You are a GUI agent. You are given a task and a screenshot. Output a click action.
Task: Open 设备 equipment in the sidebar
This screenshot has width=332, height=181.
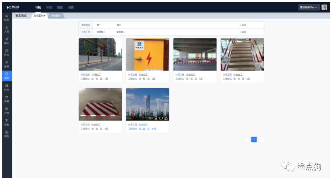[6, 122]
